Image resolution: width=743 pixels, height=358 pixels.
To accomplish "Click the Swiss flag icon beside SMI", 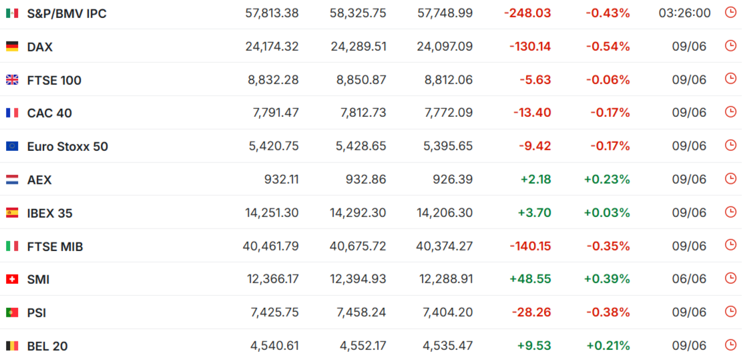I will [x=12, y=280].
